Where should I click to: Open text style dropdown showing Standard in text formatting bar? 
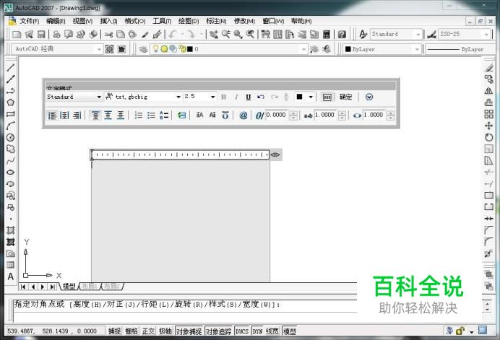(74, 97)
